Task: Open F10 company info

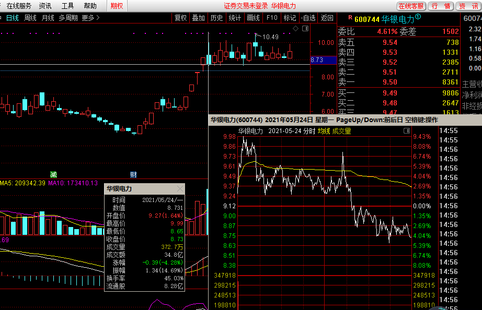Action: 272,18
